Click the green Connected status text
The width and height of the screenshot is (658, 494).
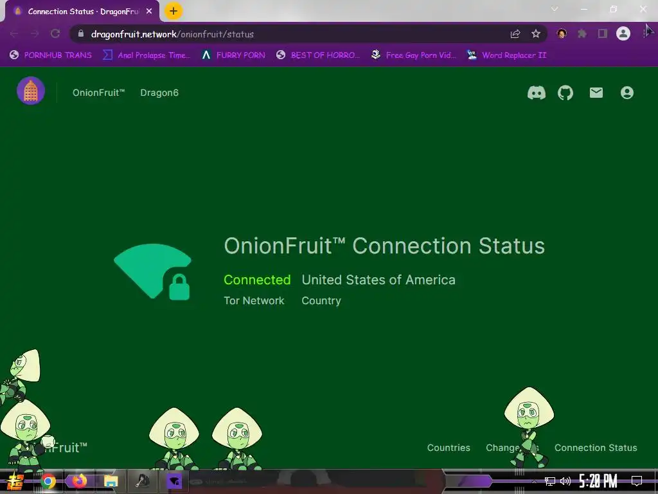[257, 280]
